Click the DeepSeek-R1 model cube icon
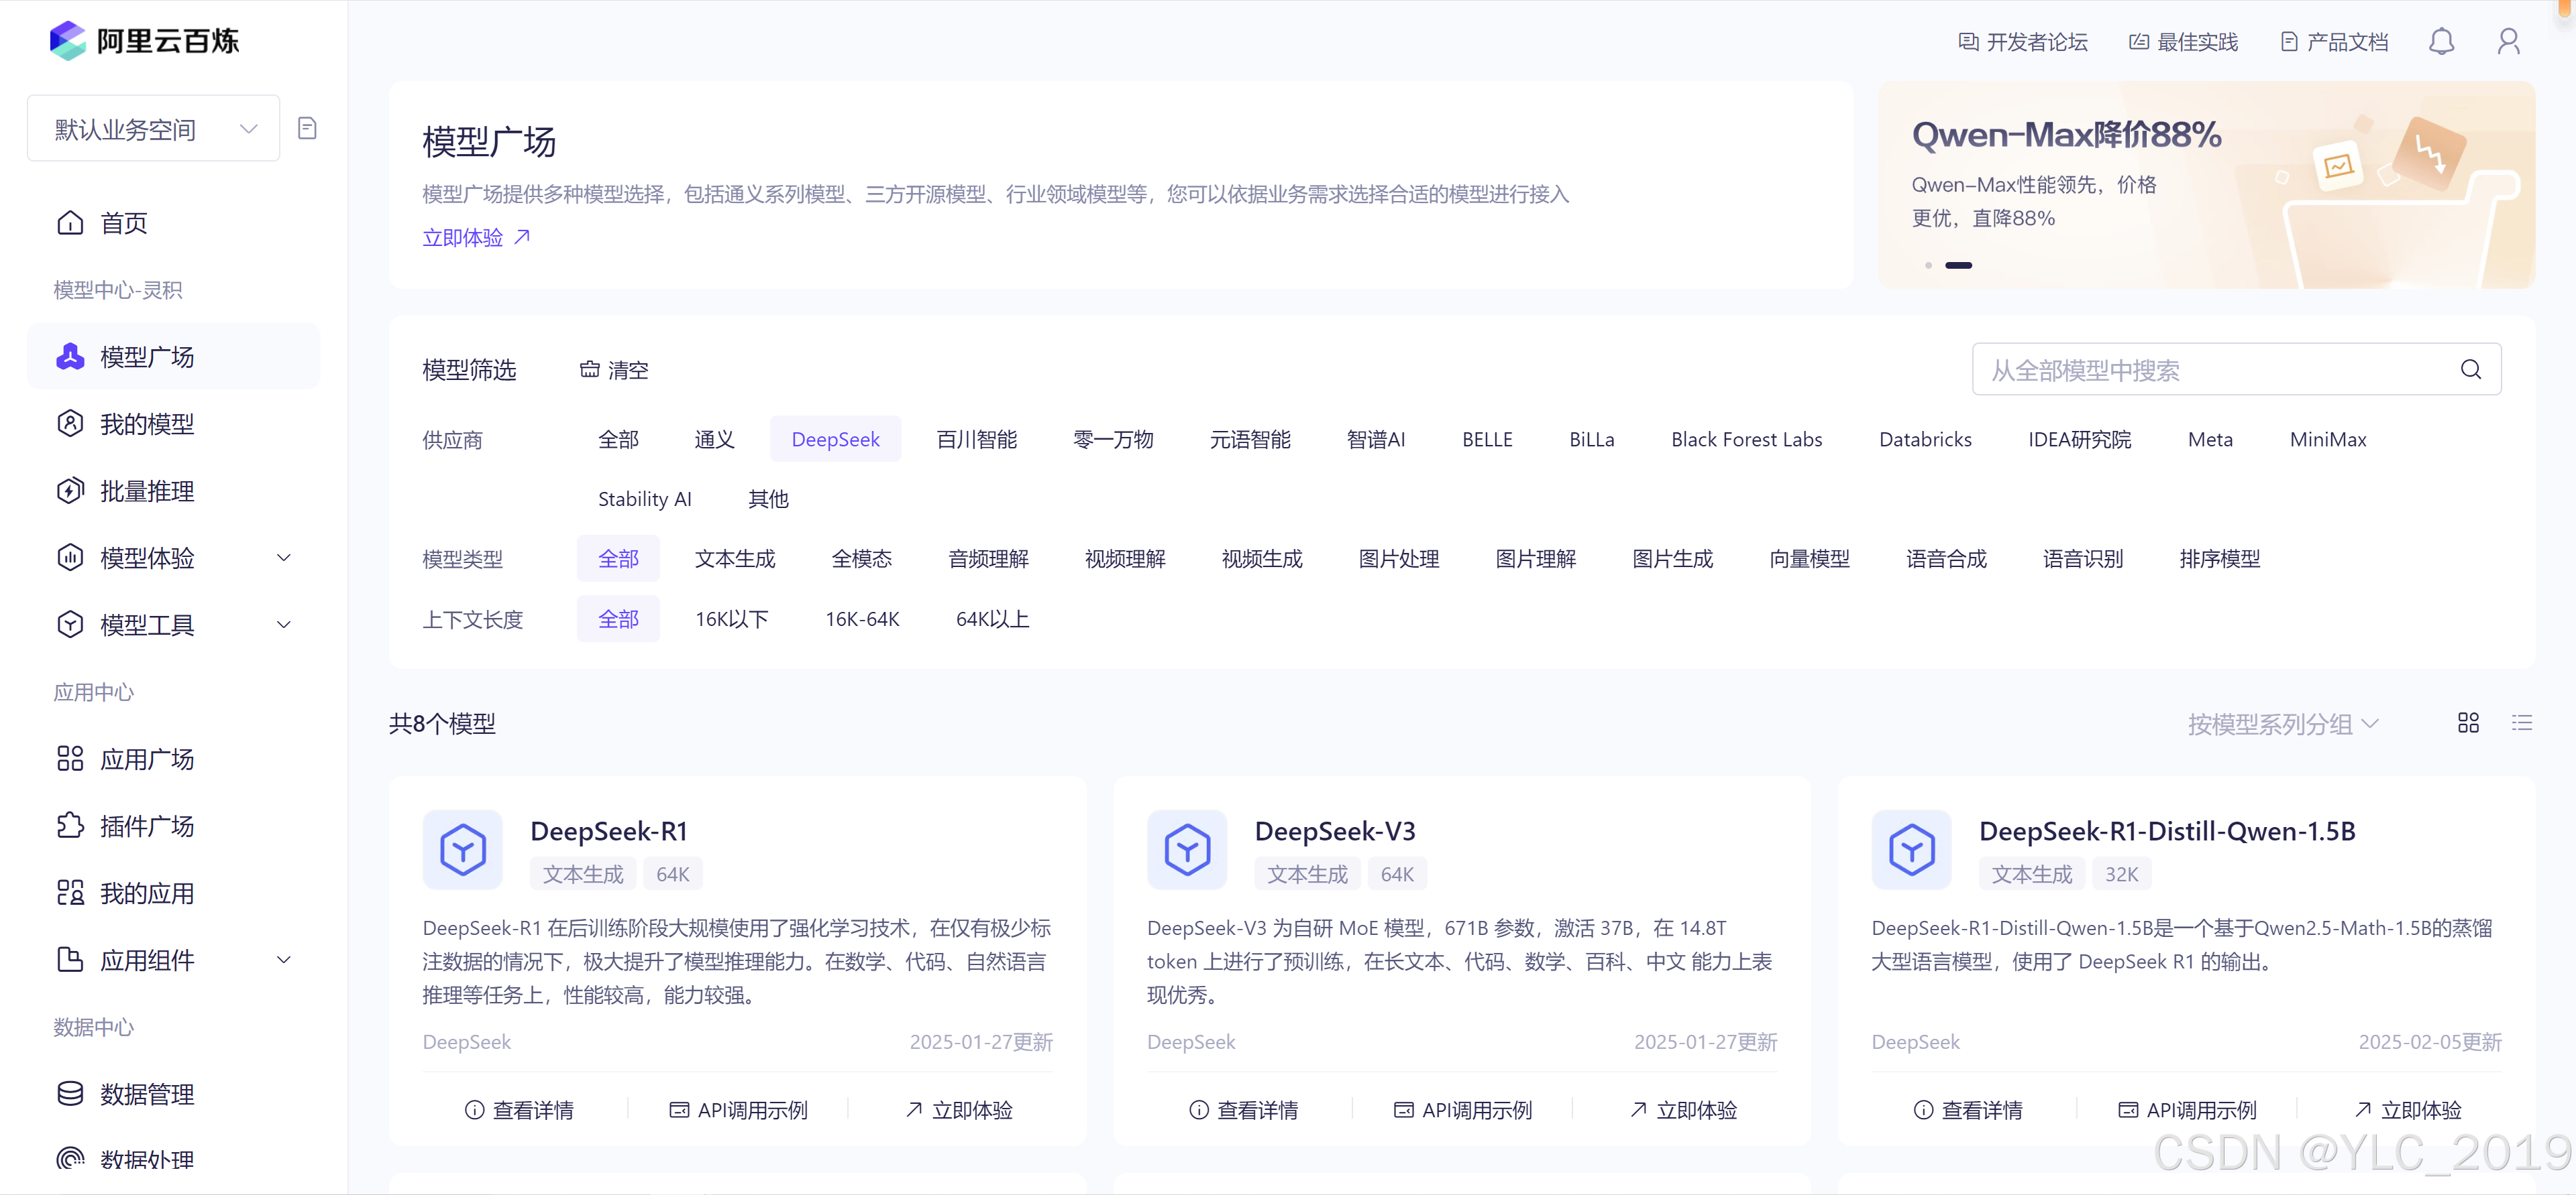The width and height of the screenshot is (2576, 1195). point(462,849)
